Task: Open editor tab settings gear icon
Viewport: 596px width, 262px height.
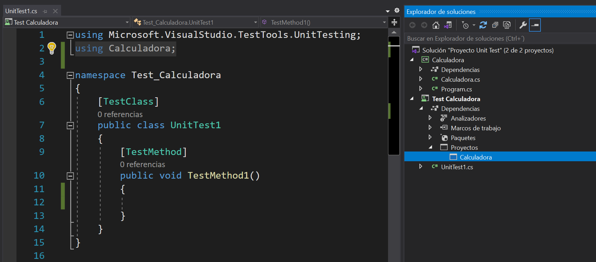Action: pyautogui.click(x=397, y=10)
